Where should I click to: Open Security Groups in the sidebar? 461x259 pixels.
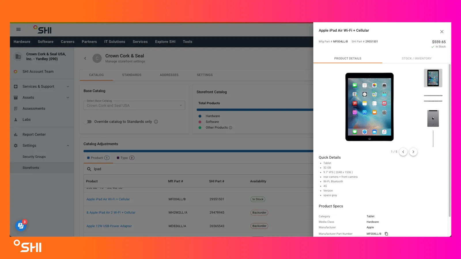(34, 157)
